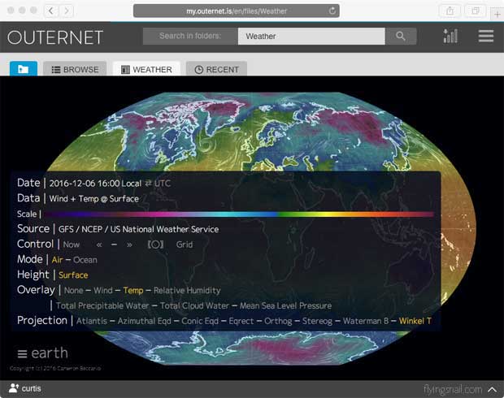Step forward with the » control
Image resolution: width=504 pixels, height=398 pixels.
[x=129, y=244]
